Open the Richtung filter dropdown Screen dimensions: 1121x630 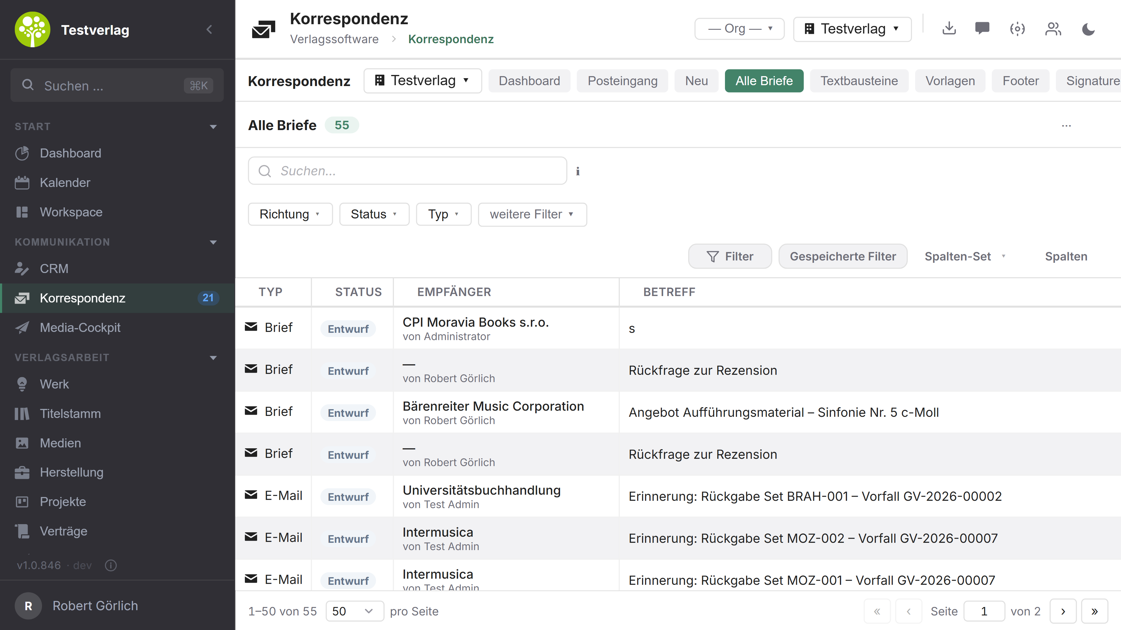pos(290,214)
